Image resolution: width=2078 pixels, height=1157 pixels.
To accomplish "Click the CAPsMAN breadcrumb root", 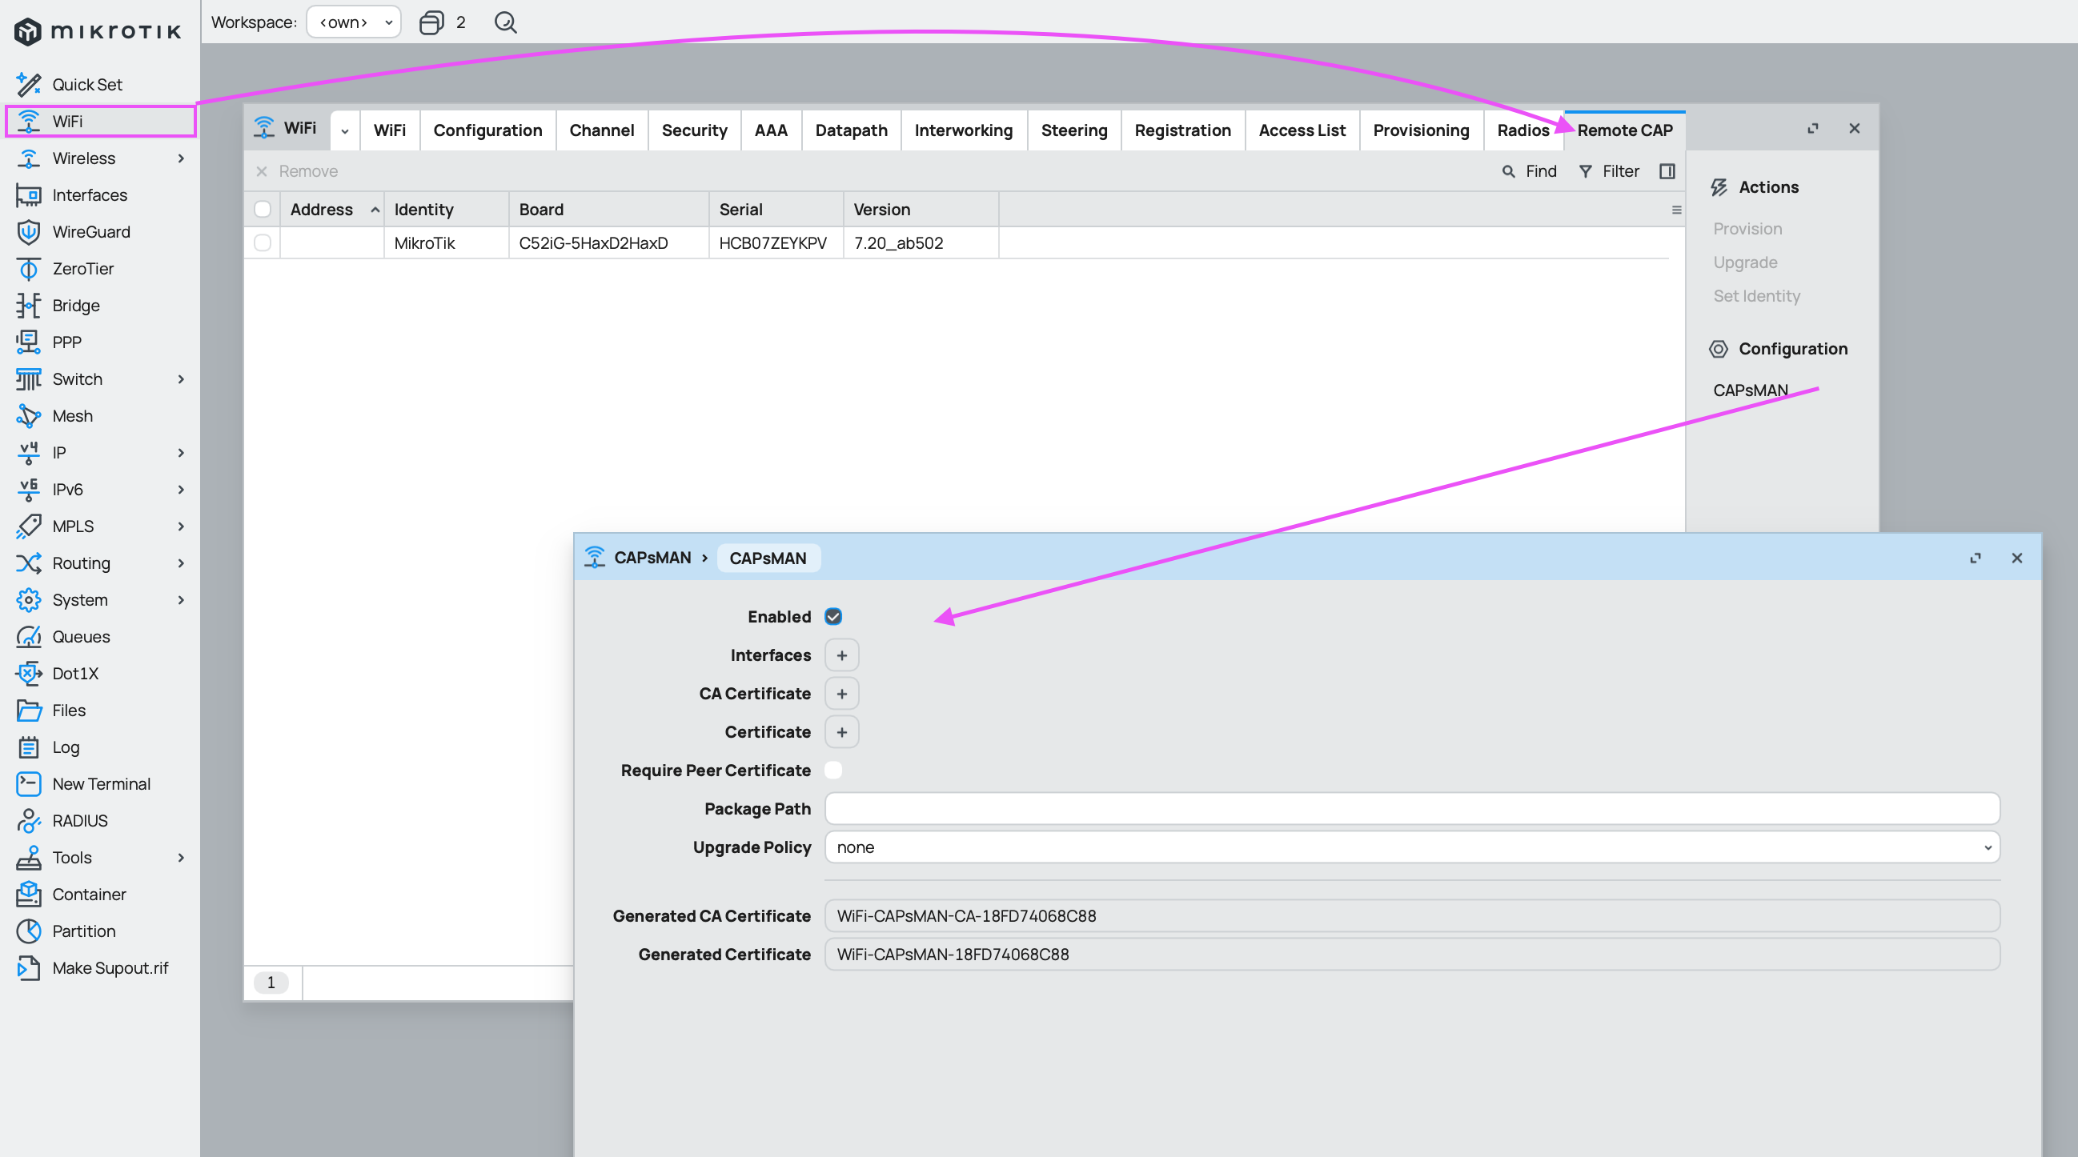I will tap(652, 558).
